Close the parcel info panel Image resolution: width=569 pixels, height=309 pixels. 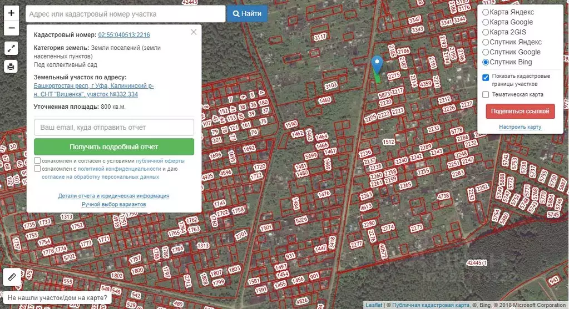coord(194,32)
